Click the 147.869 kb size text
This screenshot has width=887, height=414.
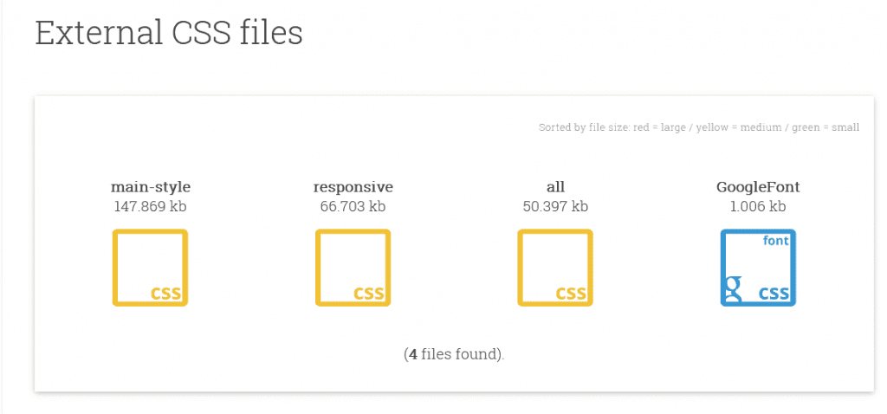151,206
